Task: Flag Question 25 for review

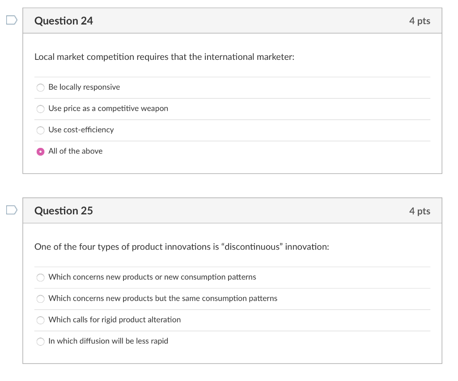Action: click(12, 210)
